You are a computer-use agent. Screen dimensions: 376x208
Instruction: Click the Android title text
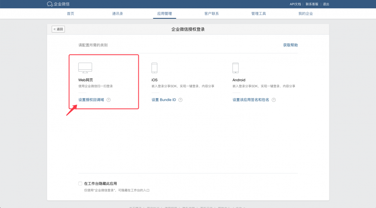click(x=239, y=80)
